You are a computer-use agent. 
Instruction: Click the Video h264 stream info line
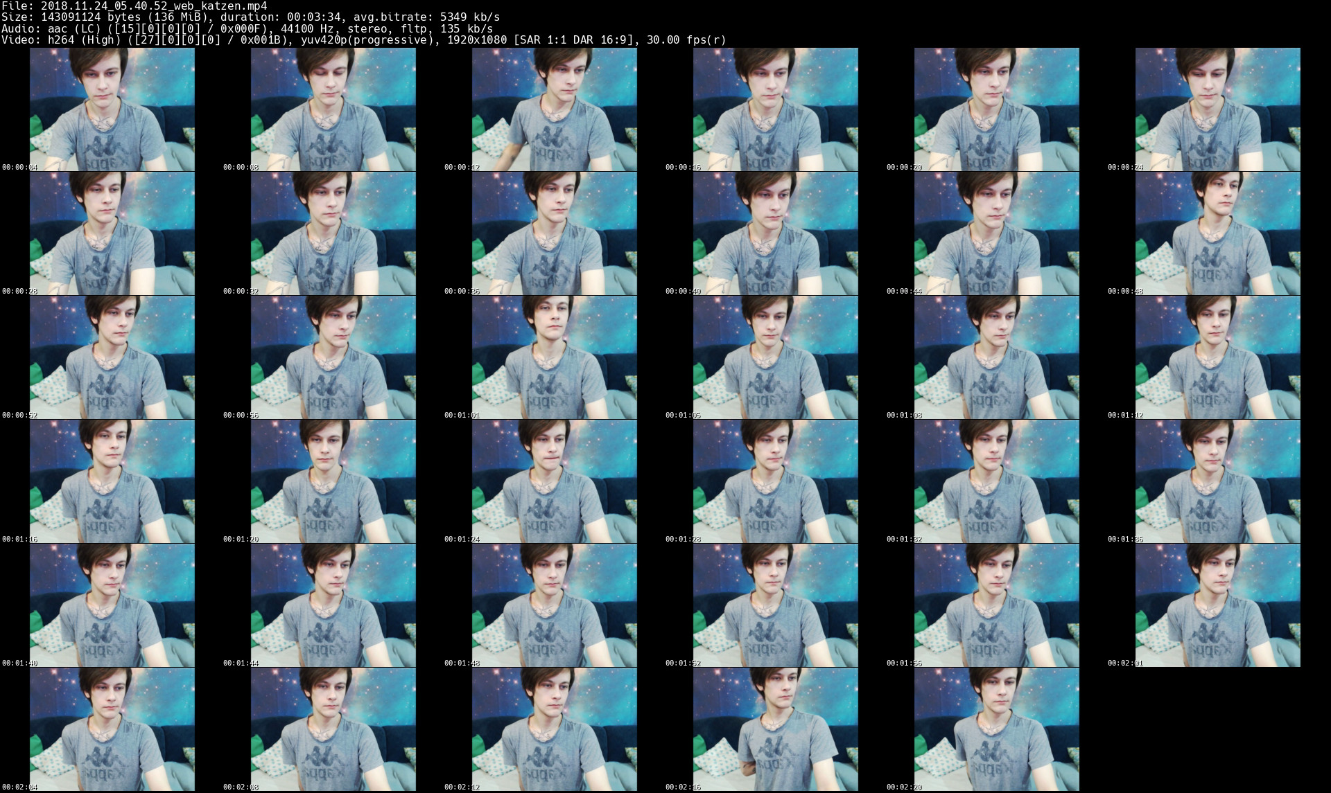[x=364, y=39]
